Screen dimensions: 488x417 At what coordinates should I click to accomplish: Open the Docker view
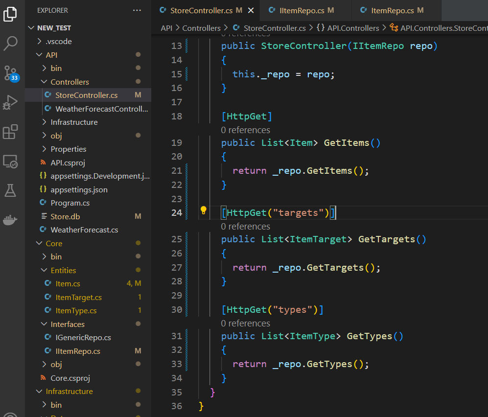(10, 220)
